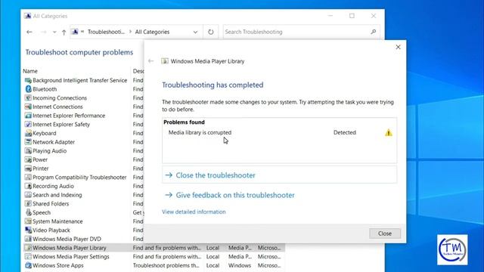Click the Internet Explorer Safety icon
Screen dimensions: 484x272
(28, 125)
